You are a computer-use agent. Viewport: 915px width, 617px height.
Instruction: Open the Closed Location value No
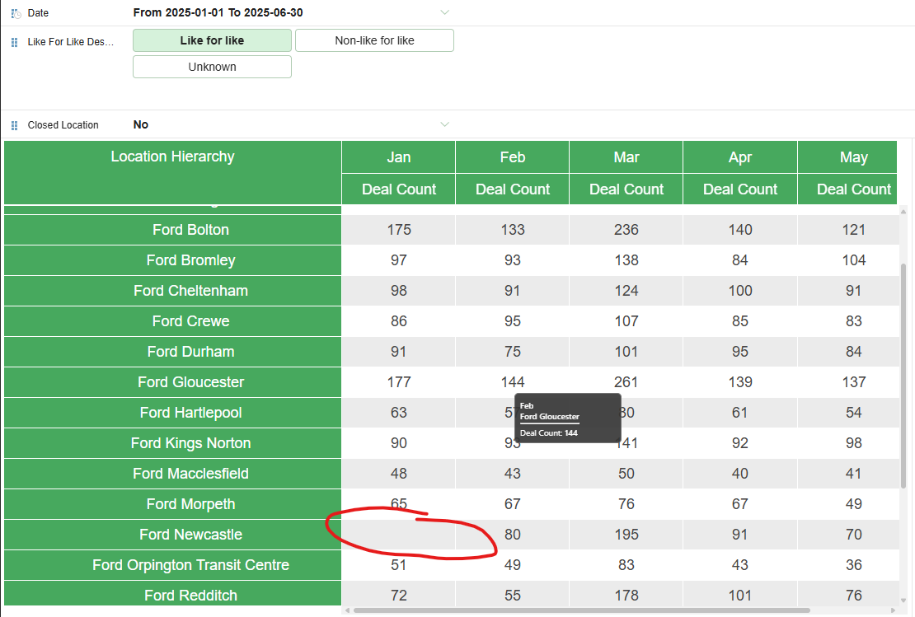(141, 124)
